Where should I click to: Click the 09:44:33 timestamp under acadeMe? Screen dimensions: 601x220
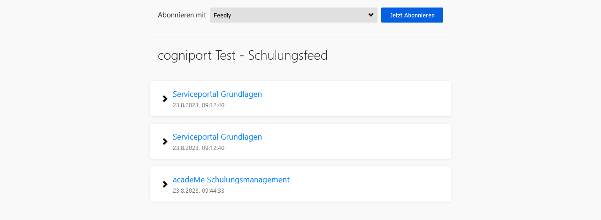(x=199, y=191)
